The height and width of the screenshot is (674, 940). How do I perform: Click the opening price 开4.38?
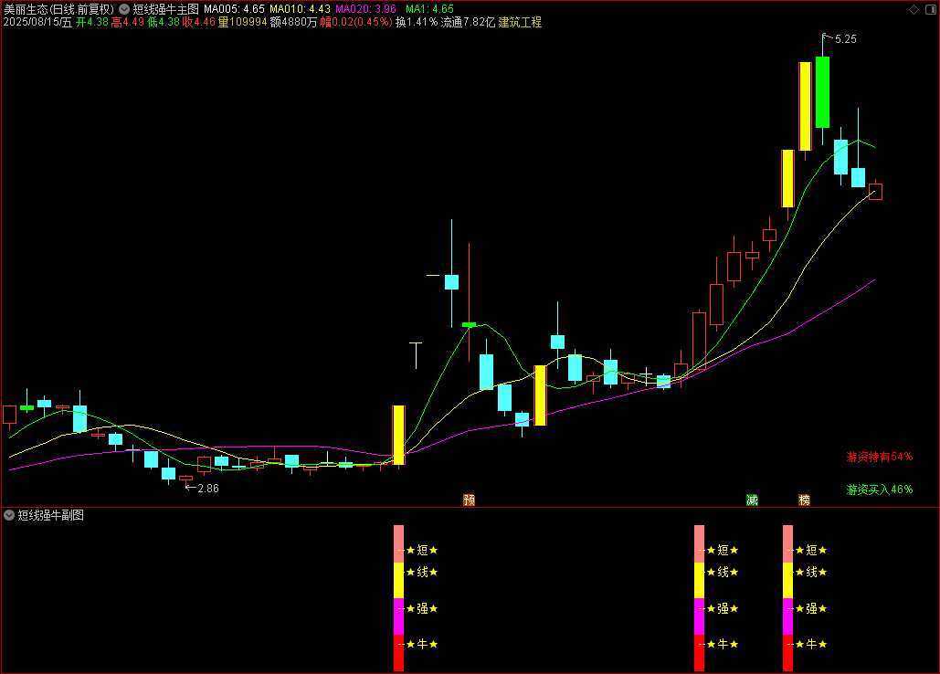(91, 22)
